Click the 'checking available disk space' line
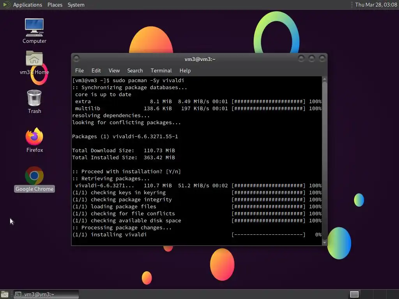The image size is (399, 299). tap(127, 221)
